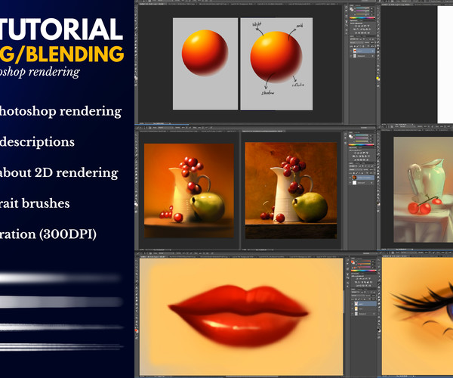Screen dimensions: 453x378
Task: Click red foreground color box in bottom window Color panel
Action: (352, 262)
